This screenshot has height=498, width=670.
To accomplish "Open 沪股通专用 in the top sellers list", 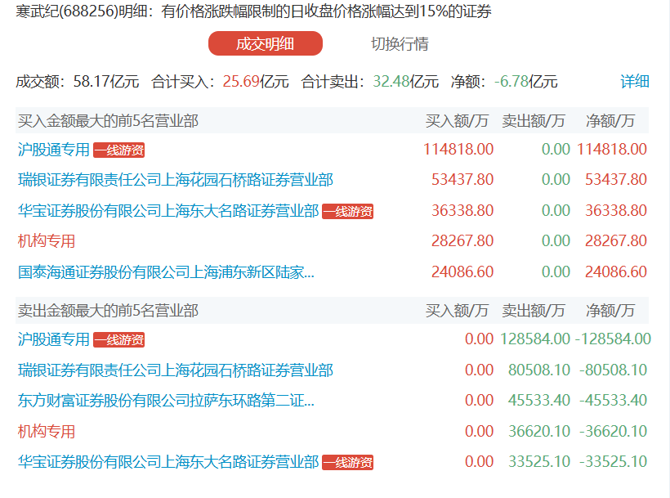I will coord(54,339).
